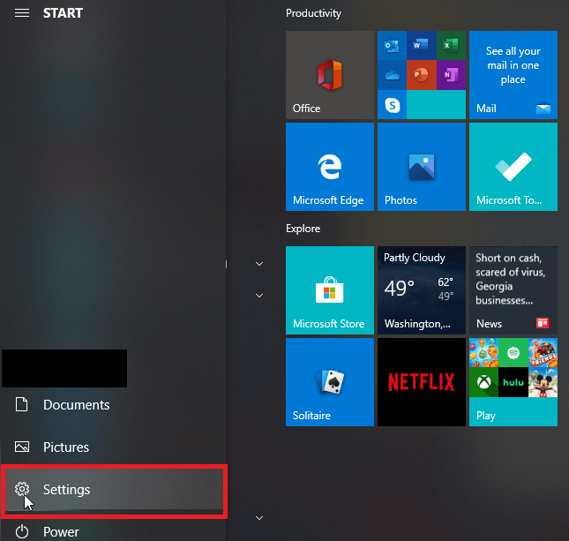The image size is (569, 541).
Task: Select the Pictures menu label
Action: click(x=66, y=447)
